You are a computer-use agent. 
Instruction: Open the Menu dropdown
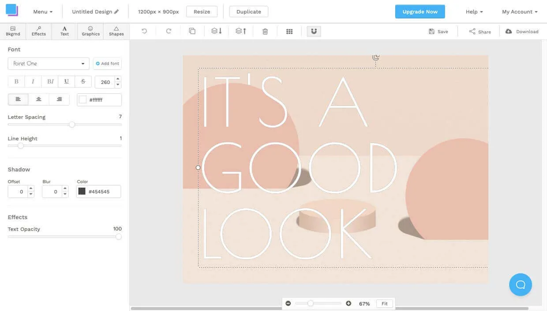(x=43, y=12)
